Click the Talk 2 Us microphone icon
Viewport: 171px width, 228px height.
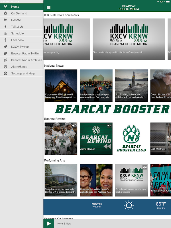click(5, 27)
